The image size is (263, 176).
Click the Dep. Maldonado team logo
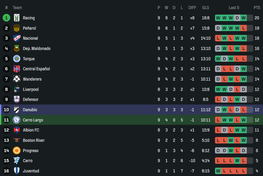[17, 48]
